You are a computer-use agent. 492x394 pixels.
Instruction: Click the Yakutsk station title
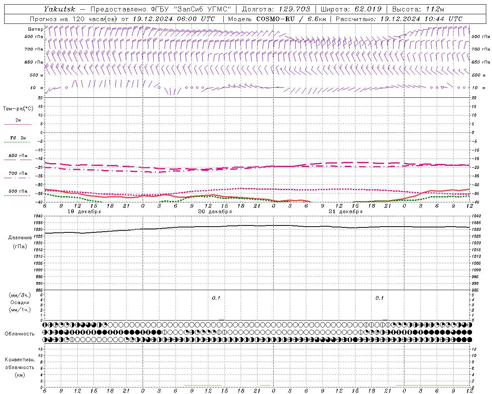[60, 9]
